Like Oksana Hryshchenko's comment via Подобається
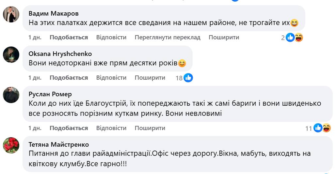Viewport: 336px width, 174px height. point(69,78)
